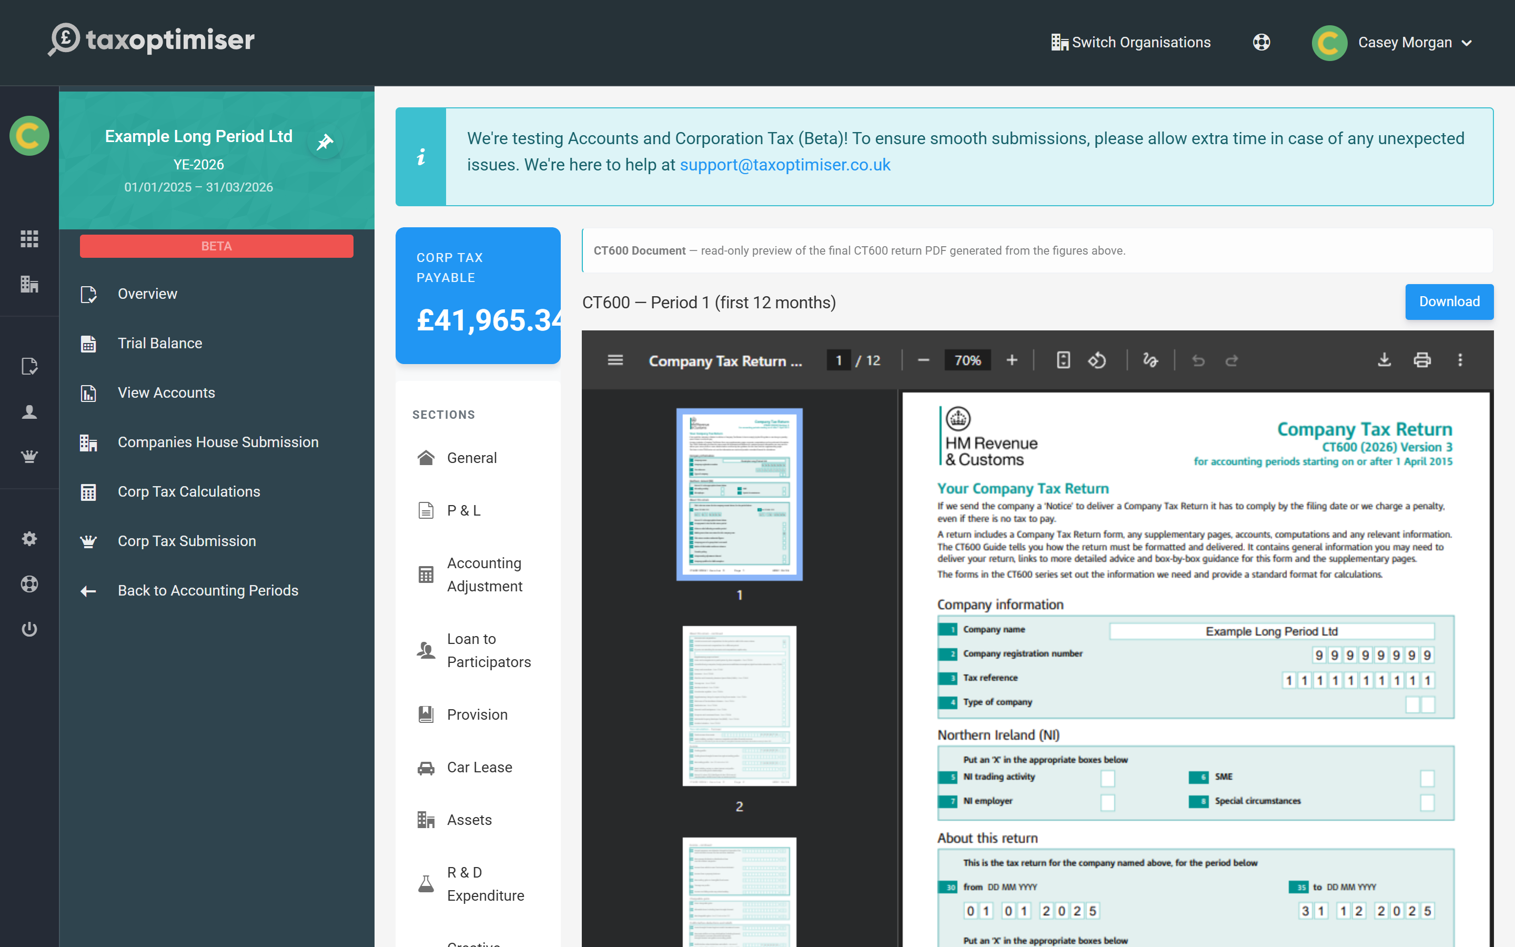Click the YE-2026 period label
Image resolution: width=1515 pixels, height=947 pixels.
click(x=198, y=165)
